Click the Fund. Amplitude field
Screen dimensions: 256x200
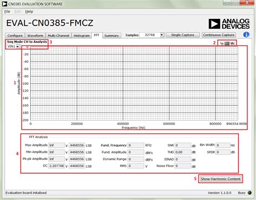click(x=136, y=152)
